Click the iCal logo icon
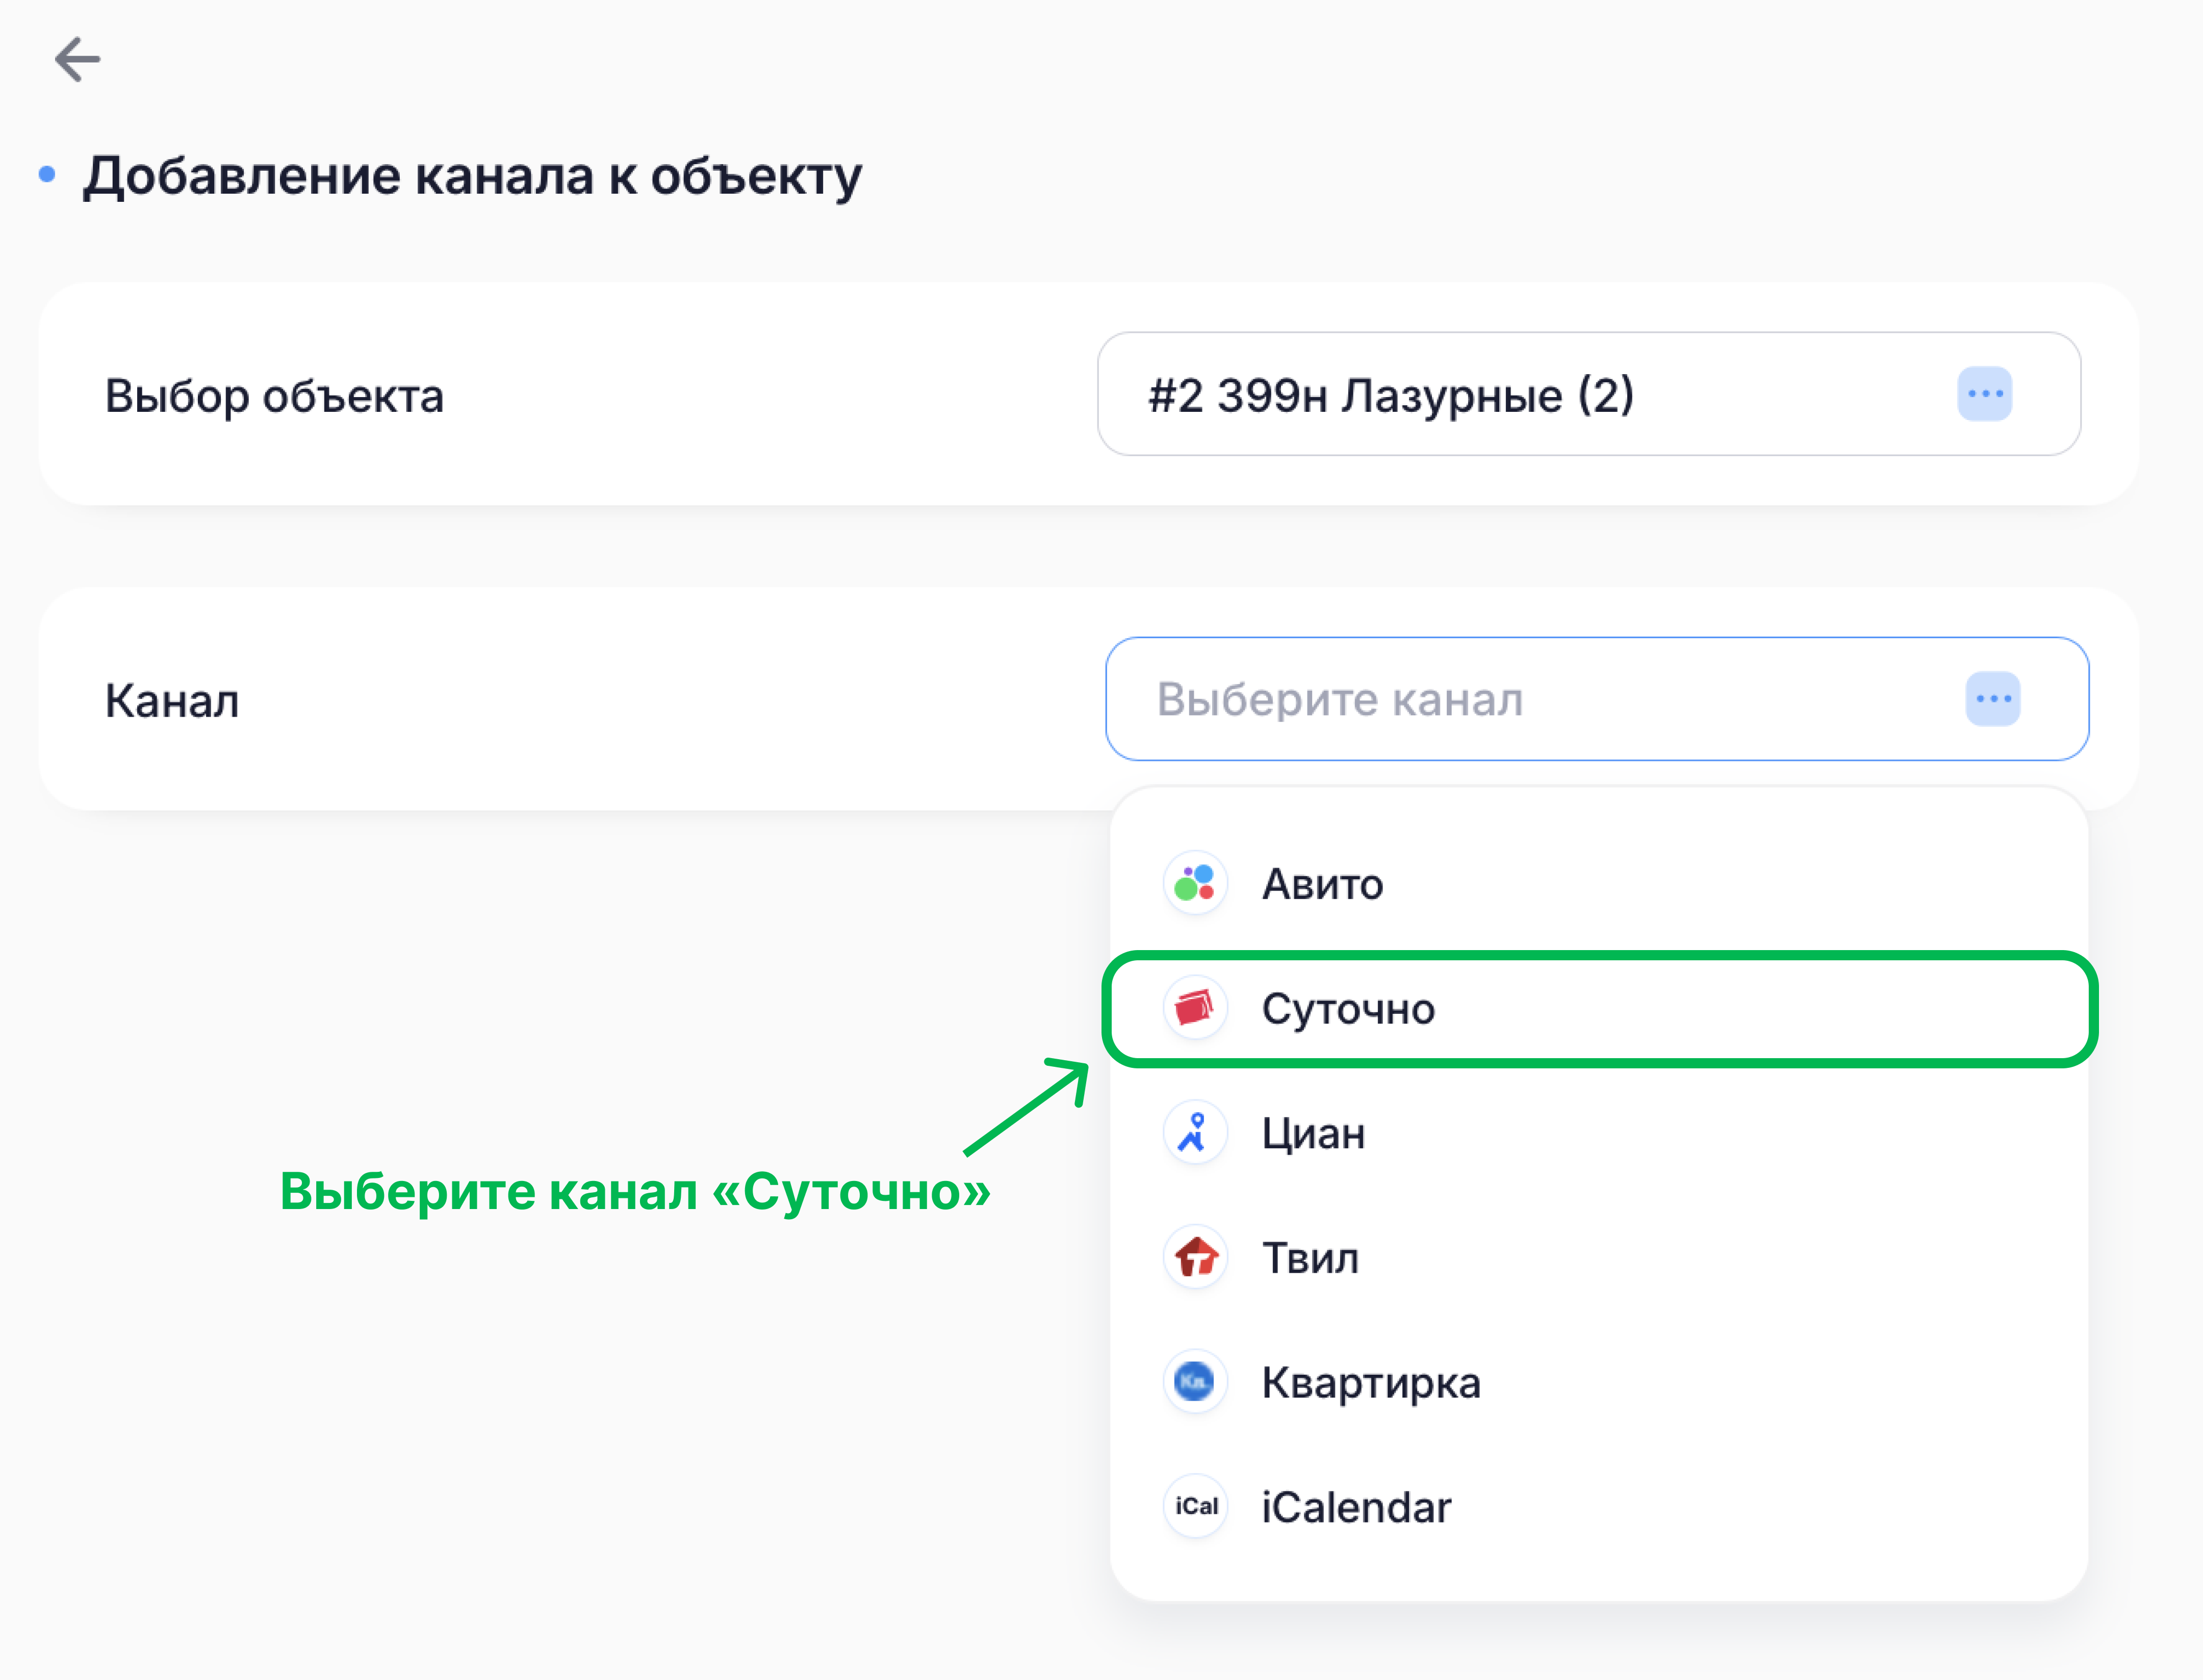The image size is (2203, 1680). tap(1194, 1506)
